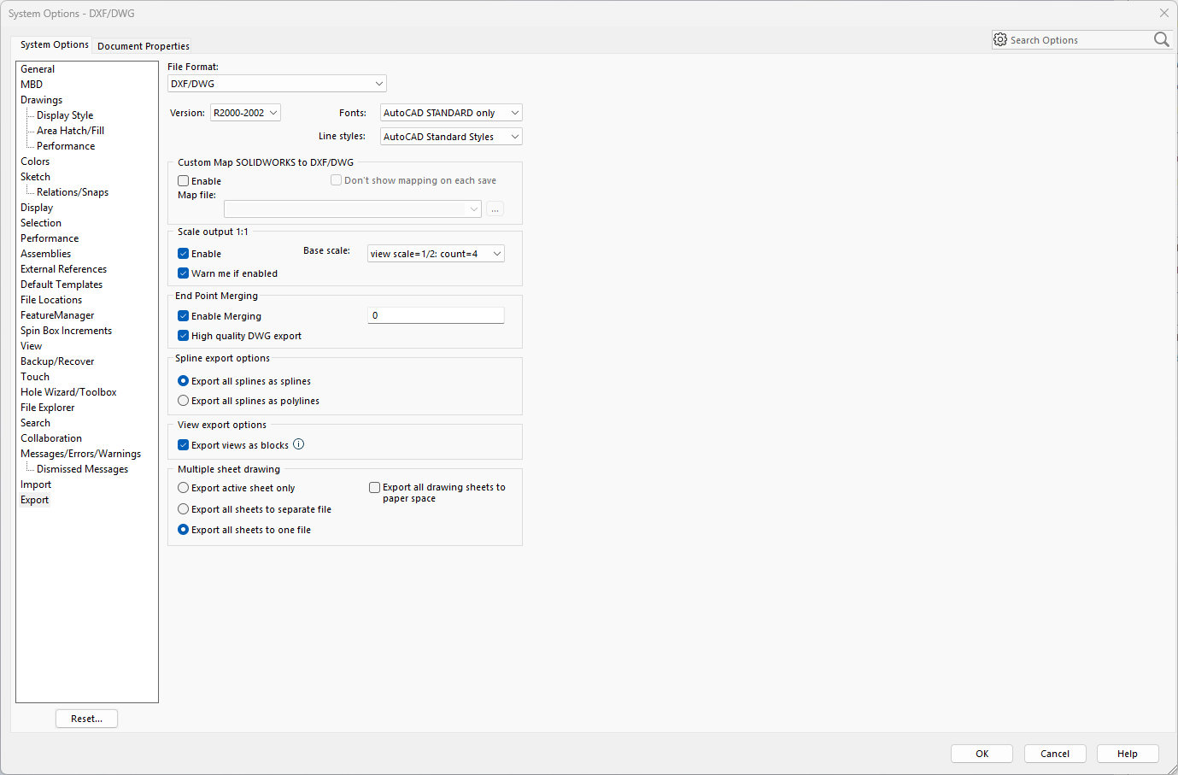The image size is (1178, 775).
Task: Choose Export active sheet only
Action: coord(183,488)
